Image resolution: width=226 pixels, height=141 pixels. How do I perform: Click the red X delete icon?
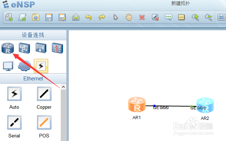pos(142,18)
